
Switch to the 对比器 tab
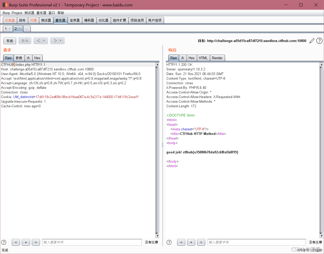click(x=104, y=20)
